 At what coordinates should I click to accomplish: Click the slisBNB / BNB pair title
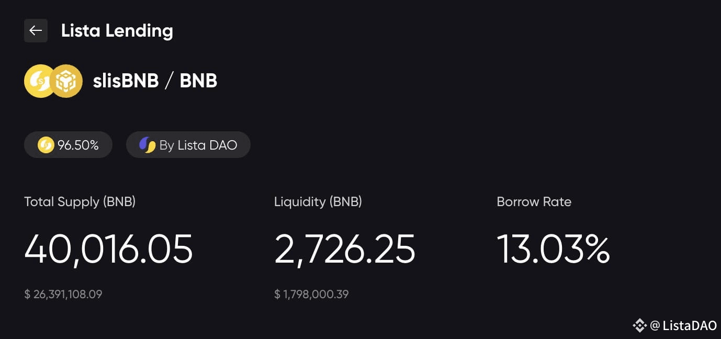[155, 81]
